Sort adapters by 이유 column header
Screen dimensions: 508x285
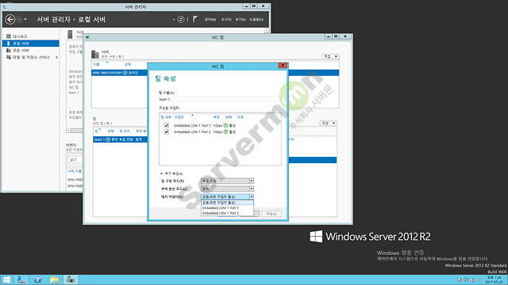coord(240,117)
